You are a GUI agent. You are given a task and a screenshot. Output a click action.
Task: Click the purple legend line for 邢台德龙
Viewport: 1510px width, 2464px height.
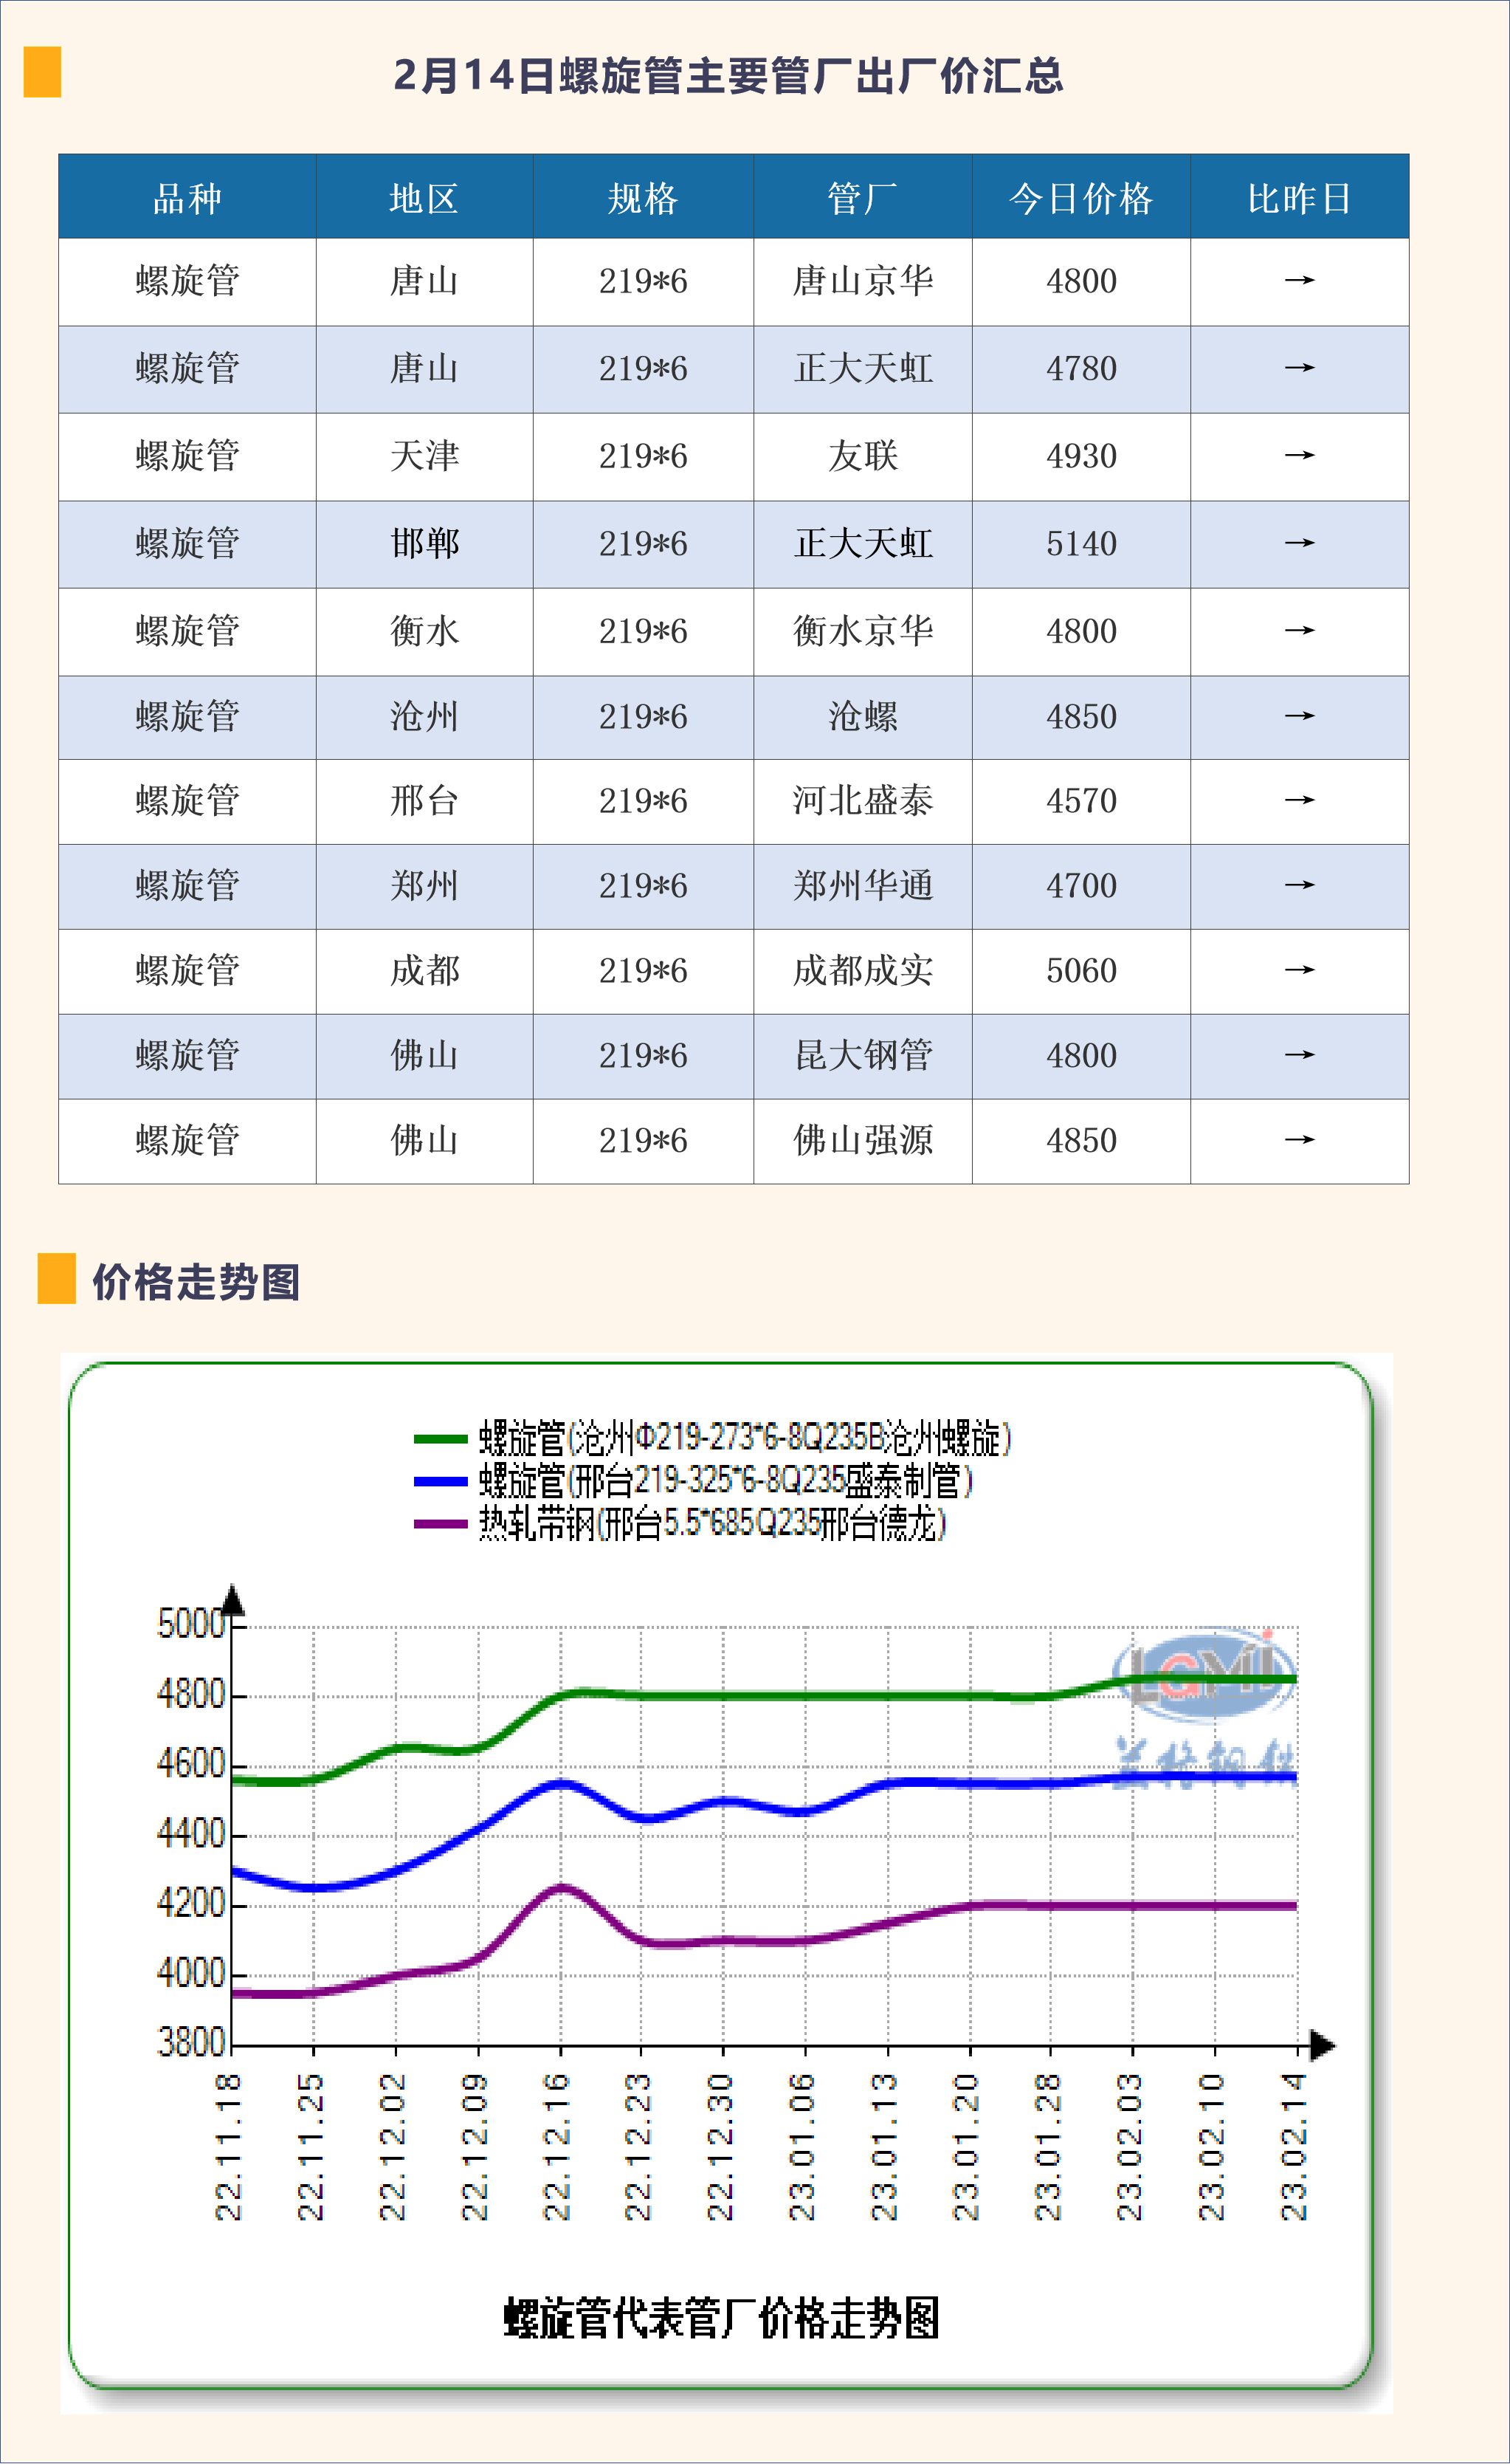tap(440, 1524)
